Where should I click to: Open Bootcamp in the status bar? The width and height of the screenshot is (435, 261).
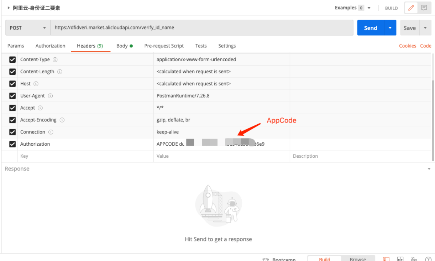click(x=279, y=259)
